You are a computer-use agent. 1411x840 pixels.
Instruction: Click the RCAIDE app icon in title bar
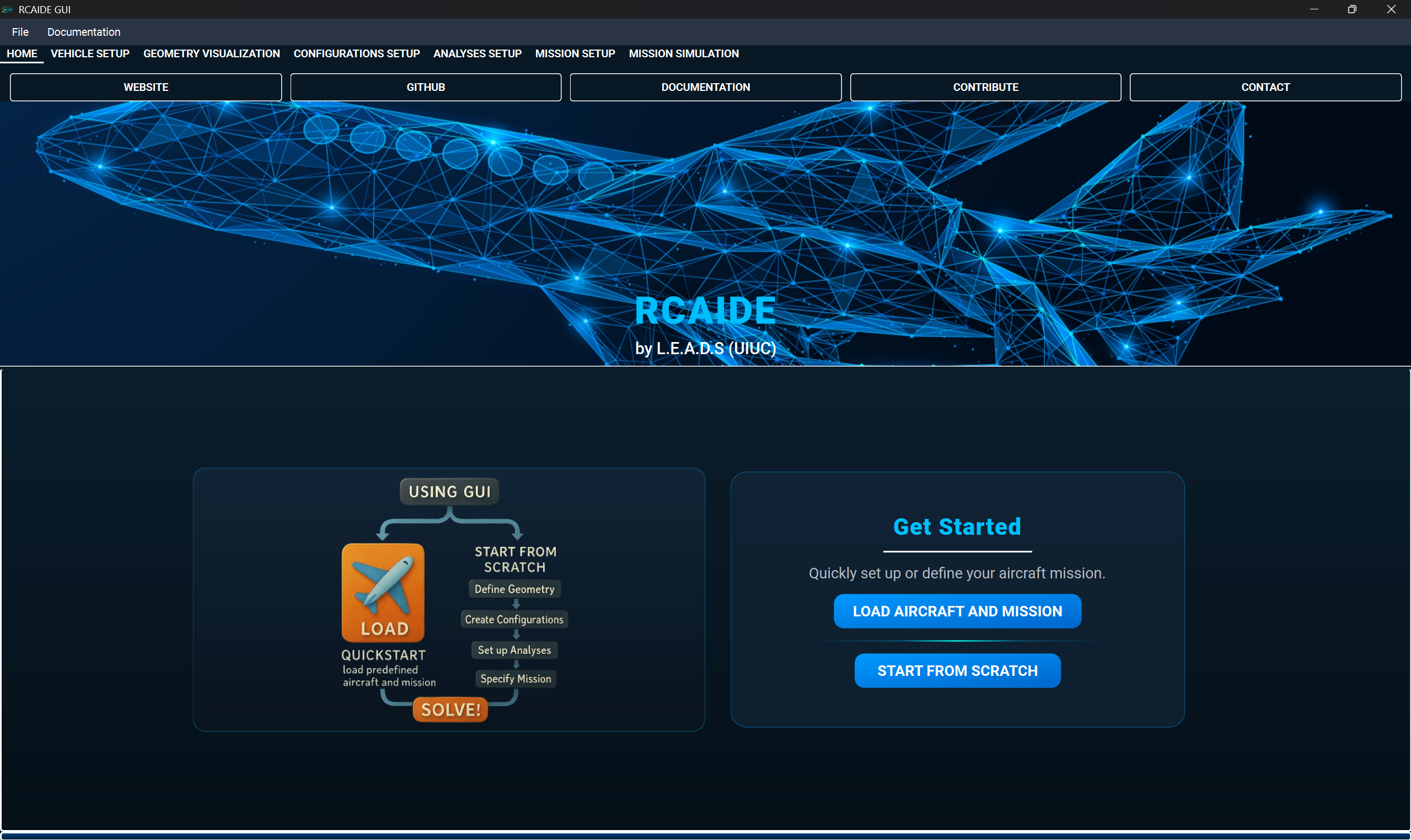(x=7, y=9)
